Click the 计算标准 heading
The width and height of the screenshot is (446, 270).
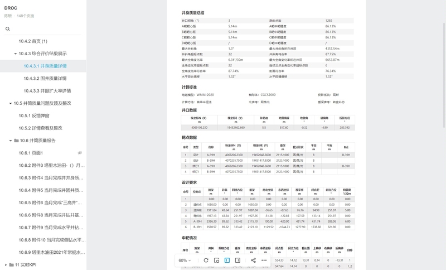coord(189,87)
